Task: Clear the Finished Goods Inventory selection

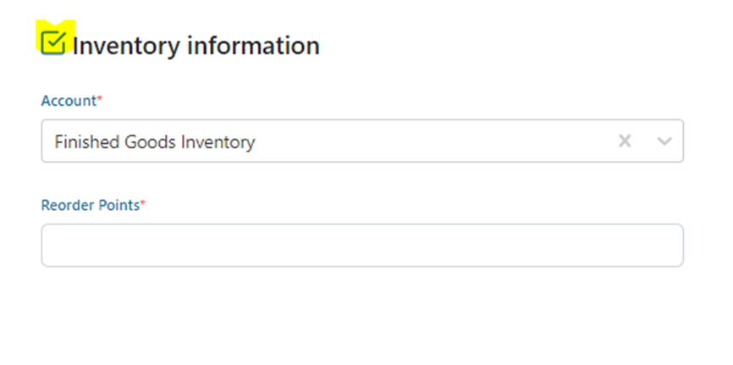Action: point(625,141)
